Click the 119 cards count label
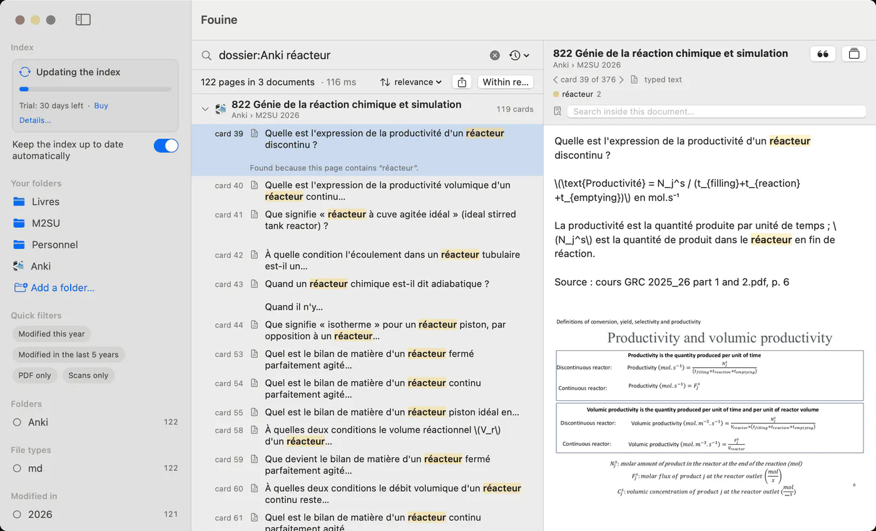This screenshot has height=531, width=876. [x=515, y=109]
